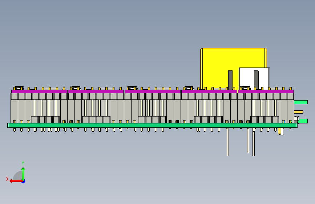Select the dark gray pin inside the white housing
This screenshot has height=204, width=315.
tap(256, 80)
